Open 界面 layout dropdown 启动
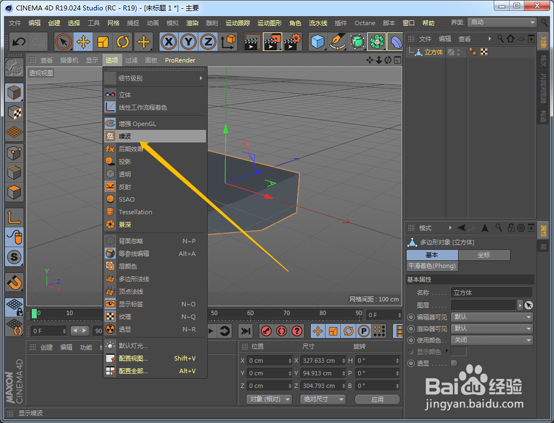The image size is (554, 423). (x=502, y=22)
